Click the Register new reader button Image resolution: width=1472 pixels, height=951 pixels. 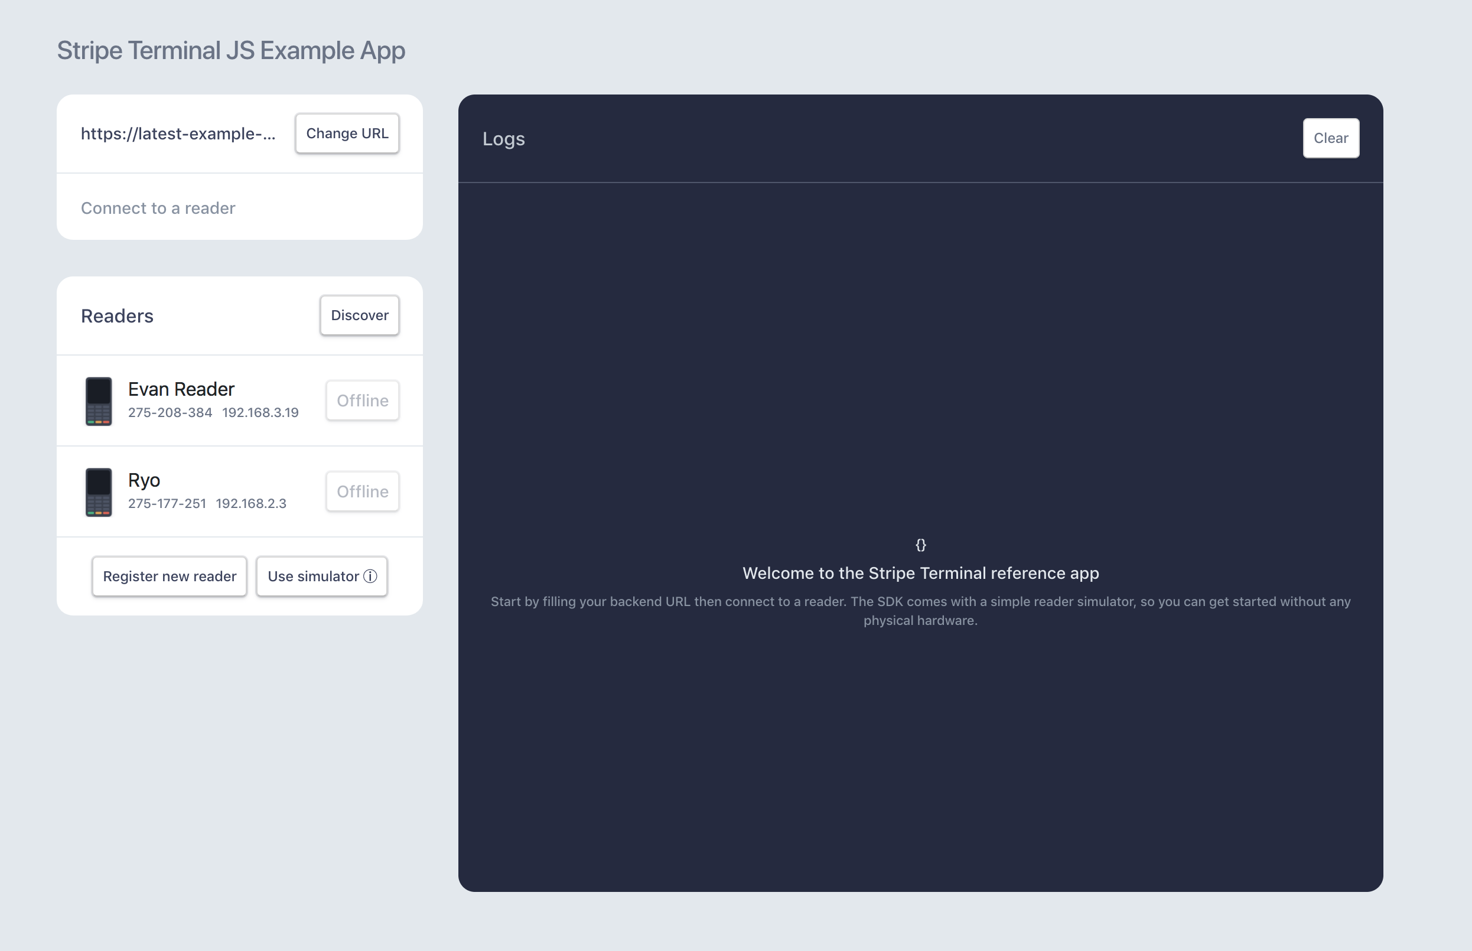point(170,577)
